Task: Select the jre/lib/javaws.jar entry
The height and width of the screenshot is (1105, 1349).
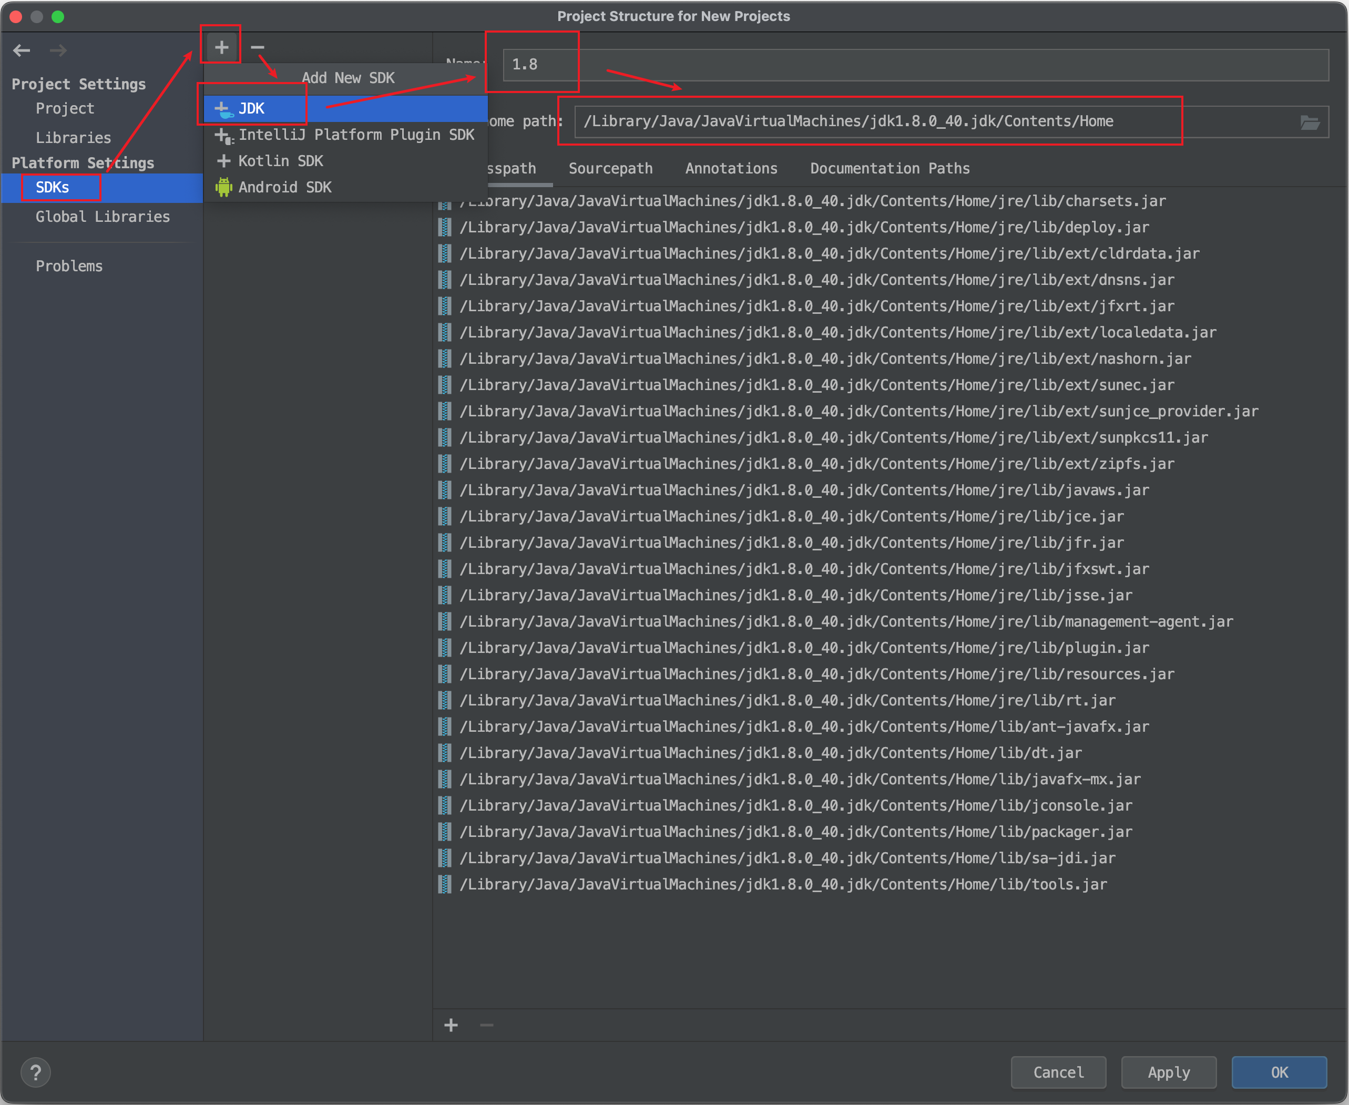Action: tap(890, 490)
